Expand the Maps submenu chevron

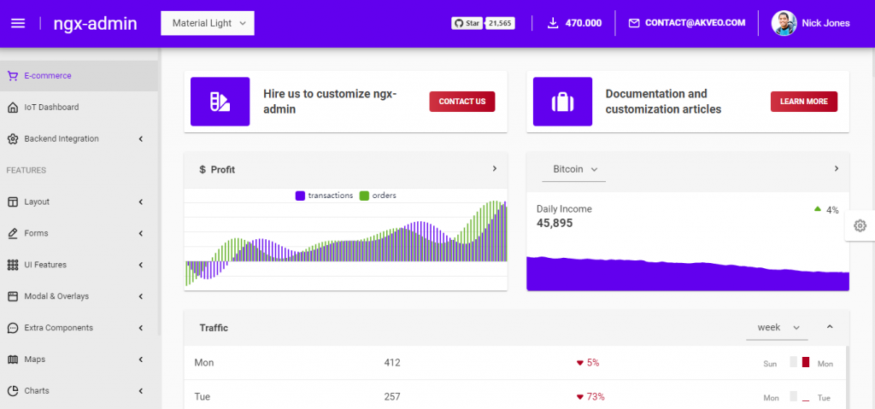pyautogui.click(x=141, y=359)
